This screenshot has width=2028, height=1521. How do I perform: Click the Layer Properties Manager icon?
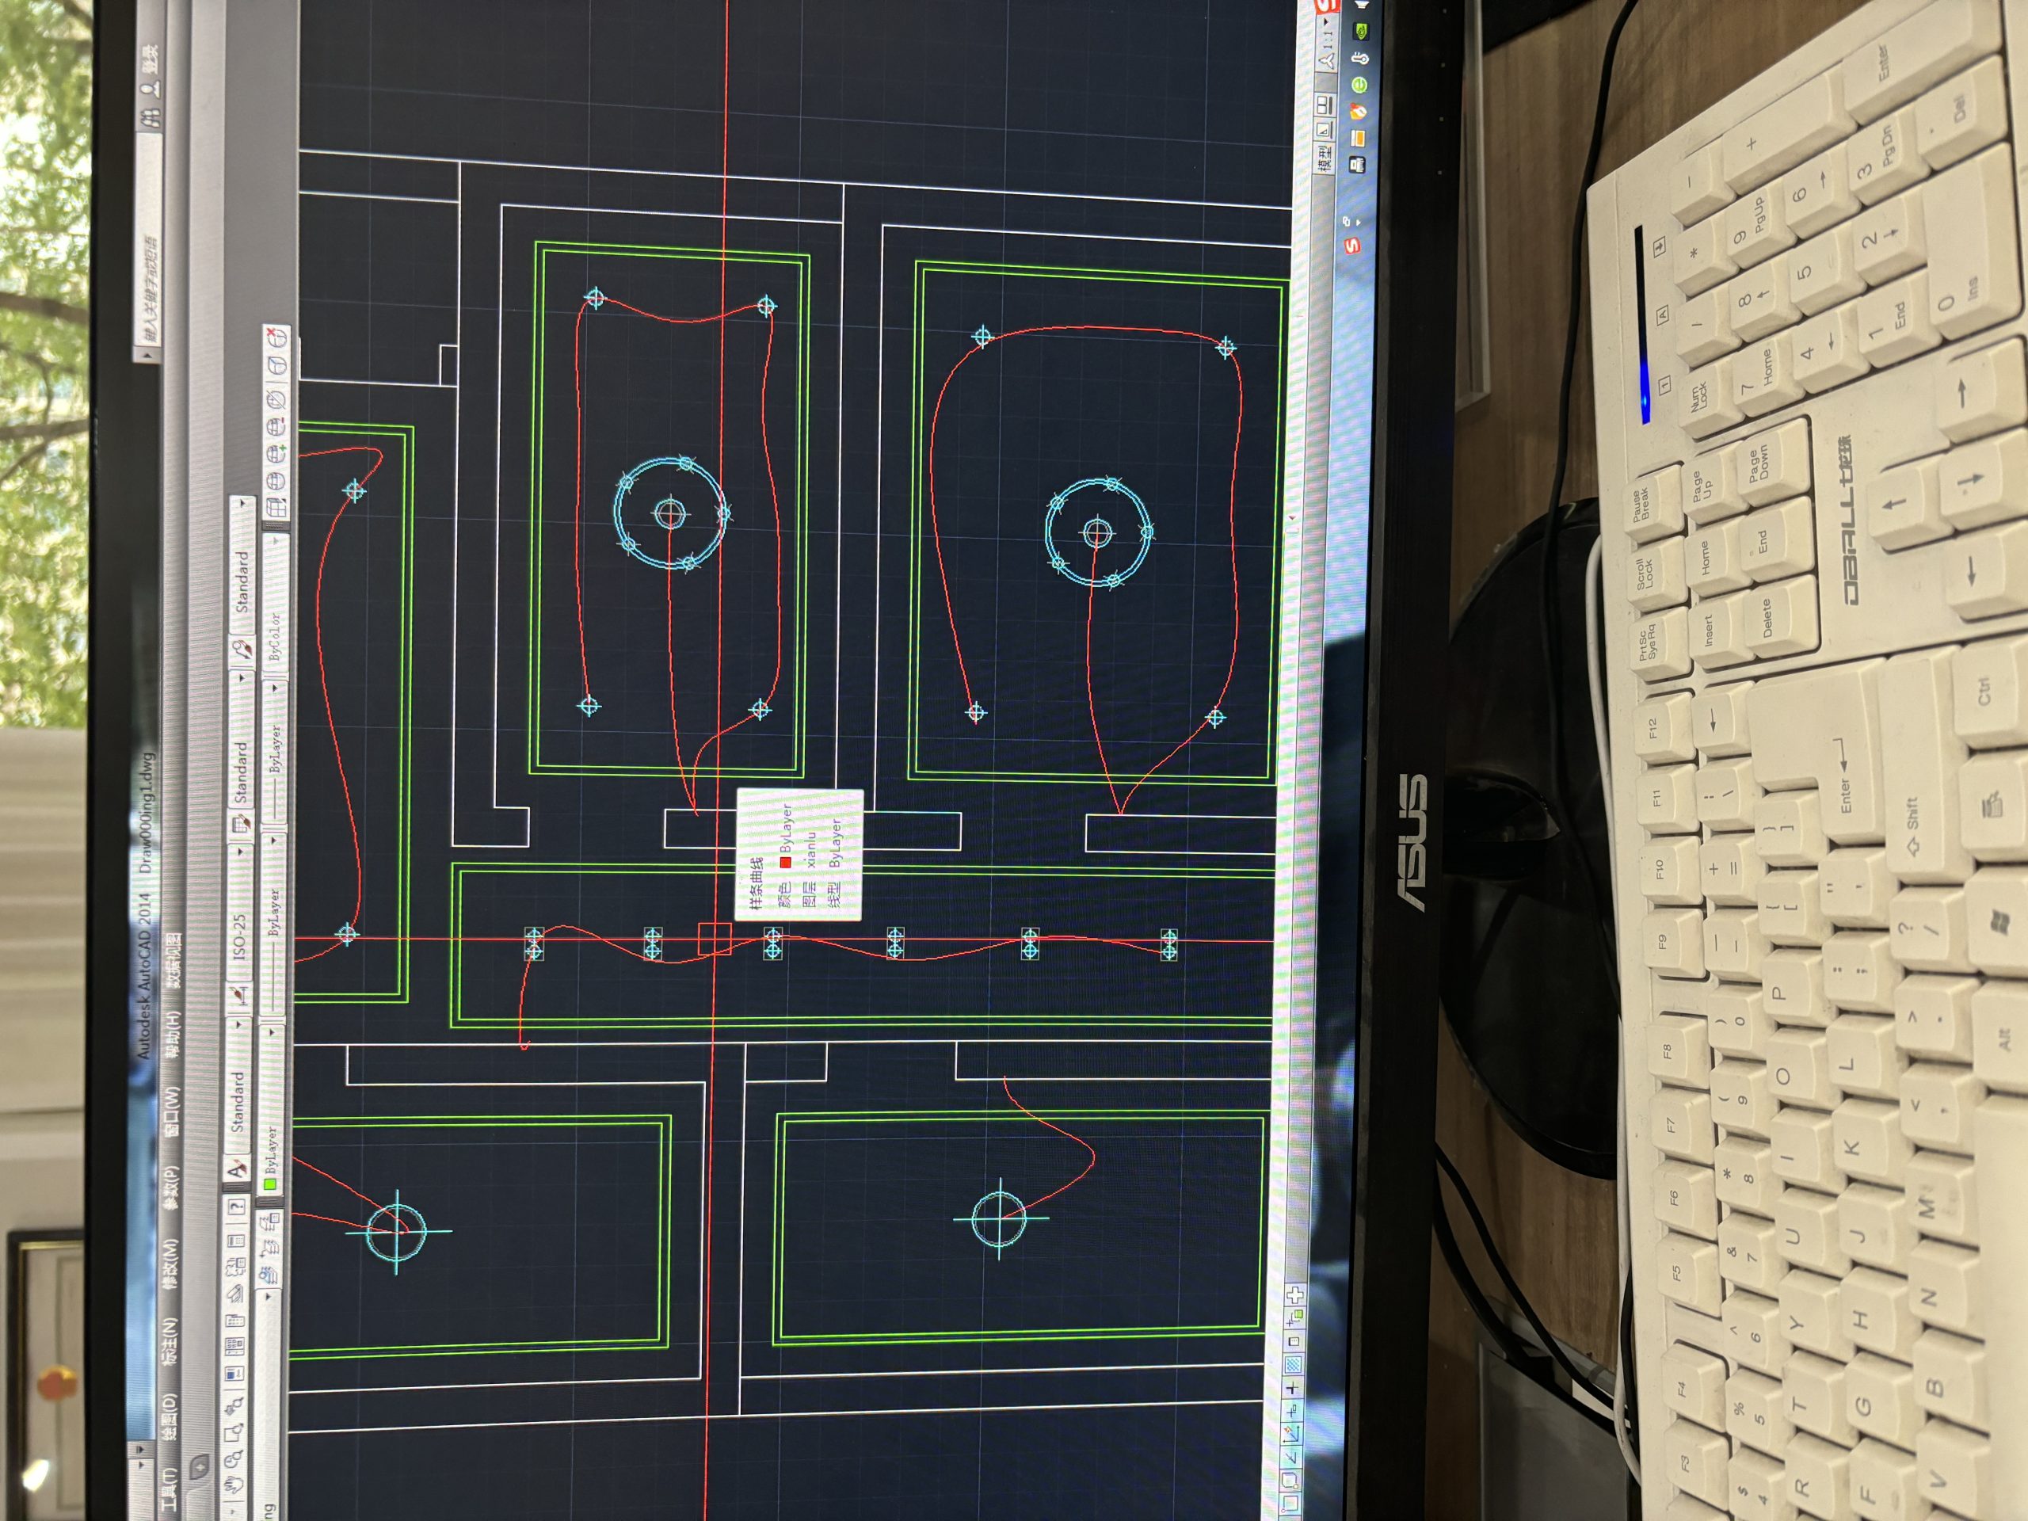pos(268,1275)
